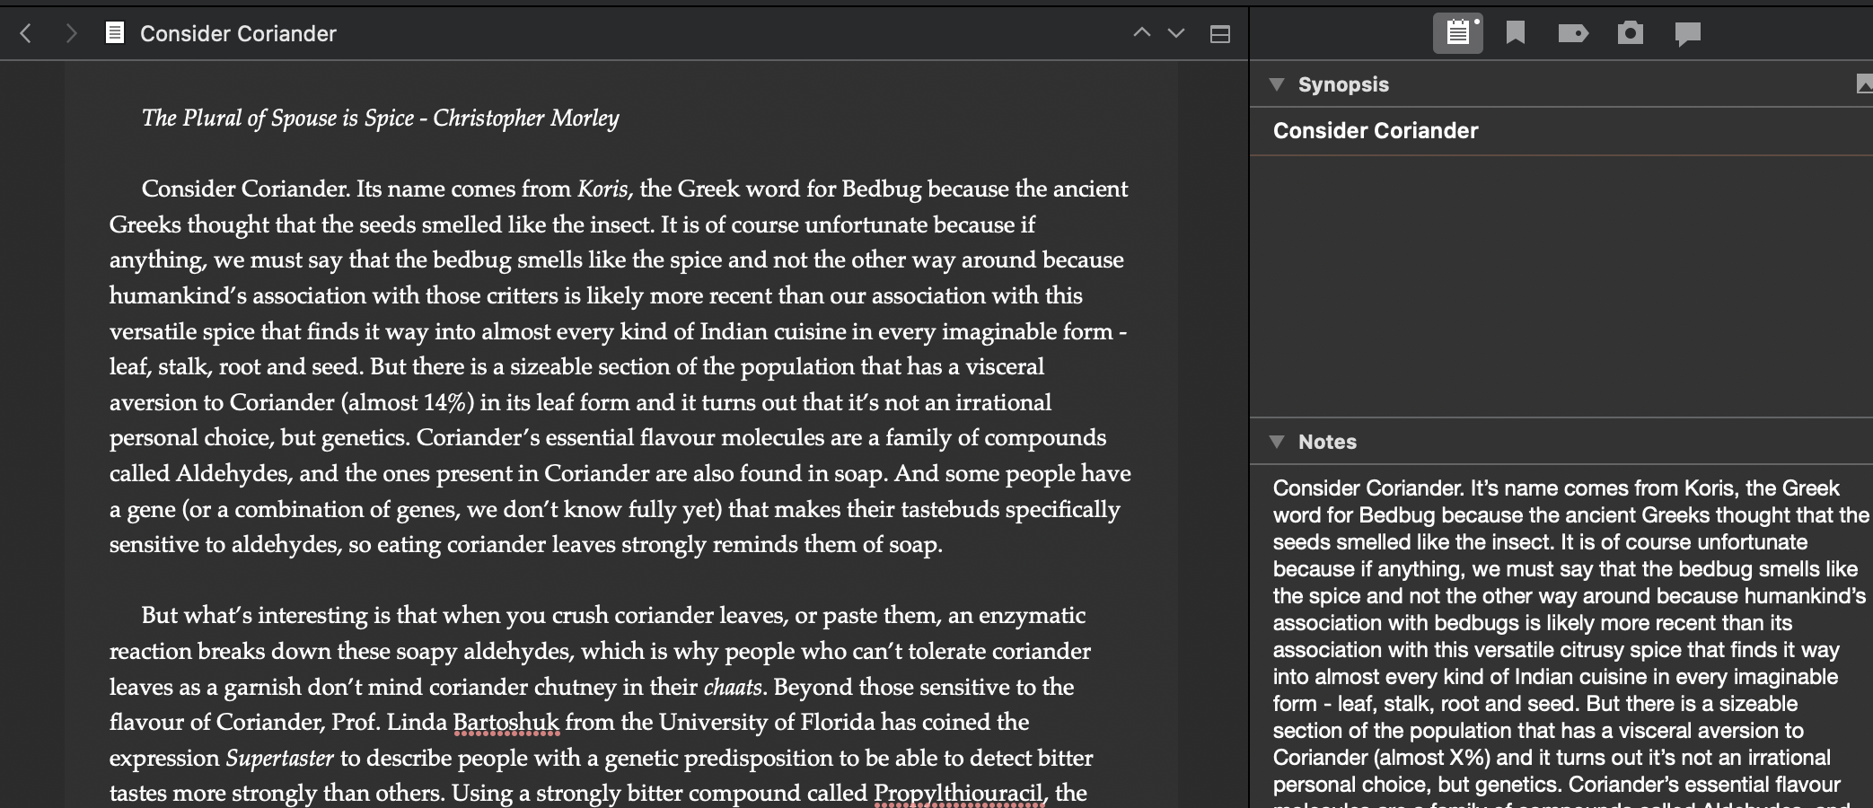Open Comments and Footnotes pane
This screenshot has width=1873, height=808.
click(x=1687, y=34)
